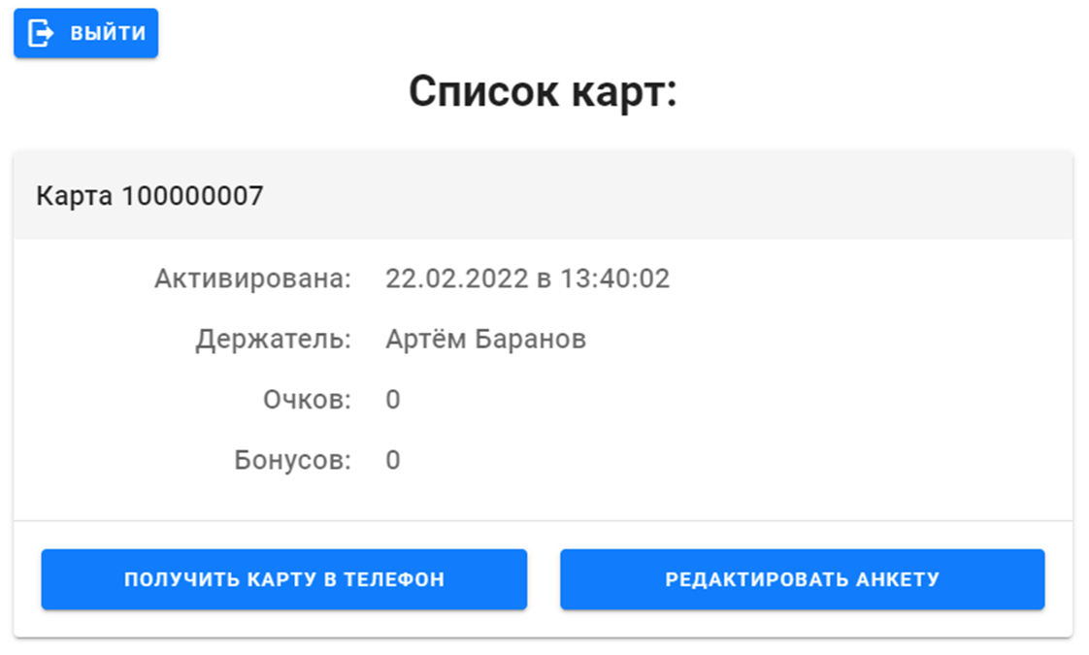Click the first name Артём
Image resolution: width=1089 pixels, height=655 pixels.
[x=426, y=339]
